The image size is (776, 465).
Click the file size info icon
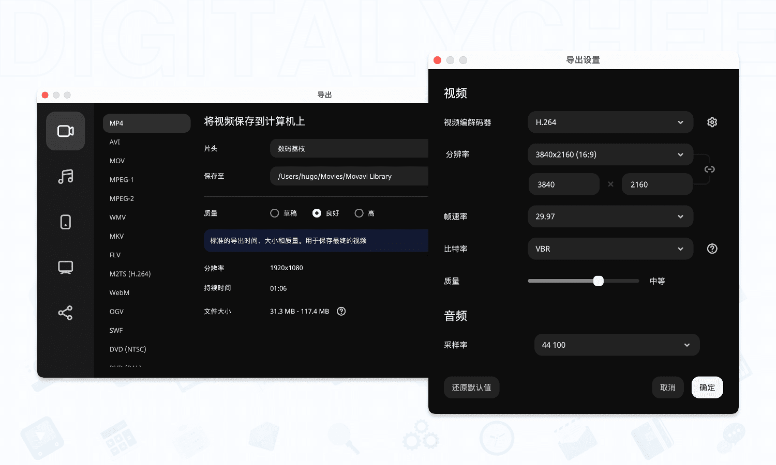click(x=341, y=311)
